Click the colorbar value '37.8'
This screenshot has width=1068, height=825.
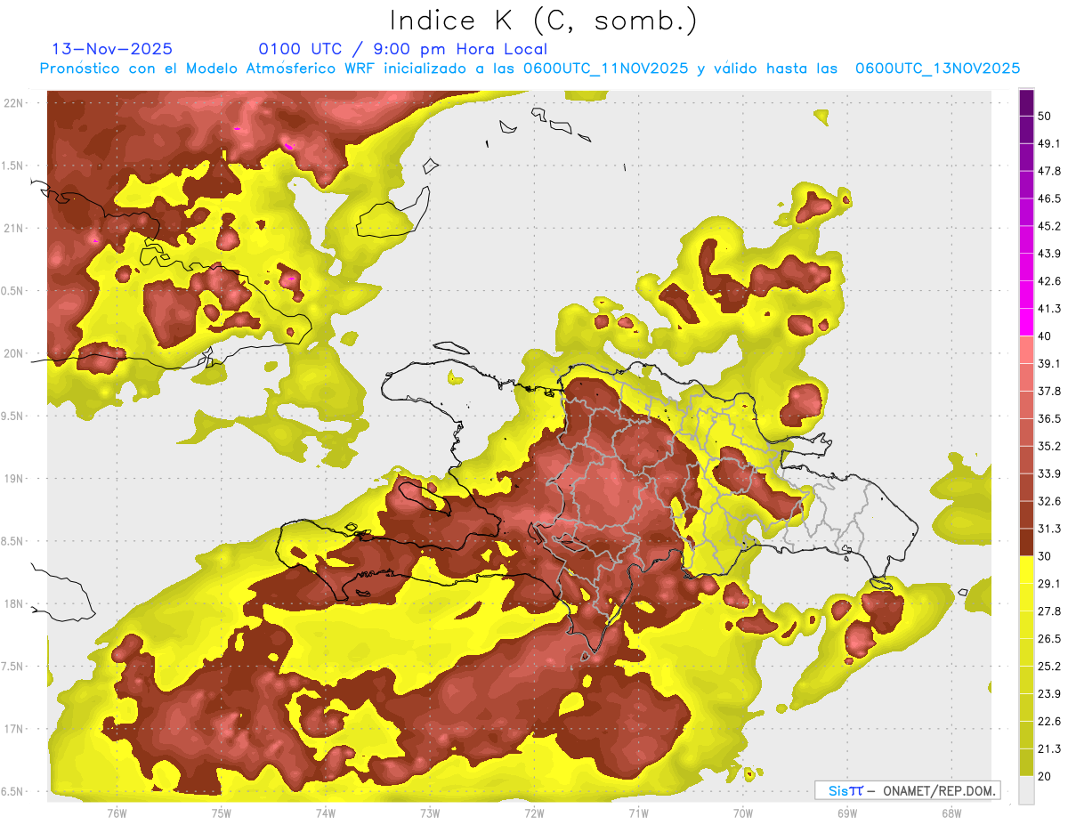pos(1050,391)
